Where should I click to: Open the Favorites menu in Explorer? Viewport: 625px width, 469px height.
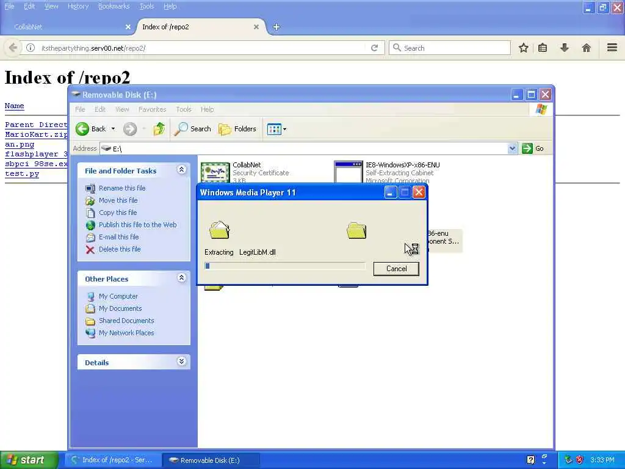[152, 109]
